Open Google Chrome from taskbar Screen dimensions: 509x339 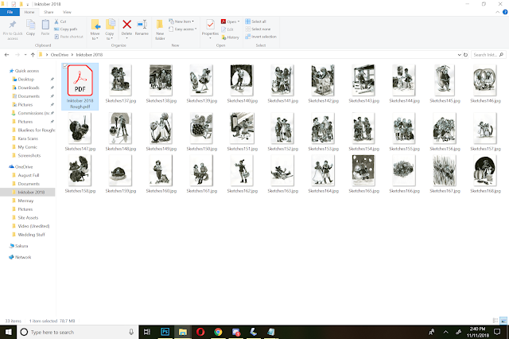[218, 332]
